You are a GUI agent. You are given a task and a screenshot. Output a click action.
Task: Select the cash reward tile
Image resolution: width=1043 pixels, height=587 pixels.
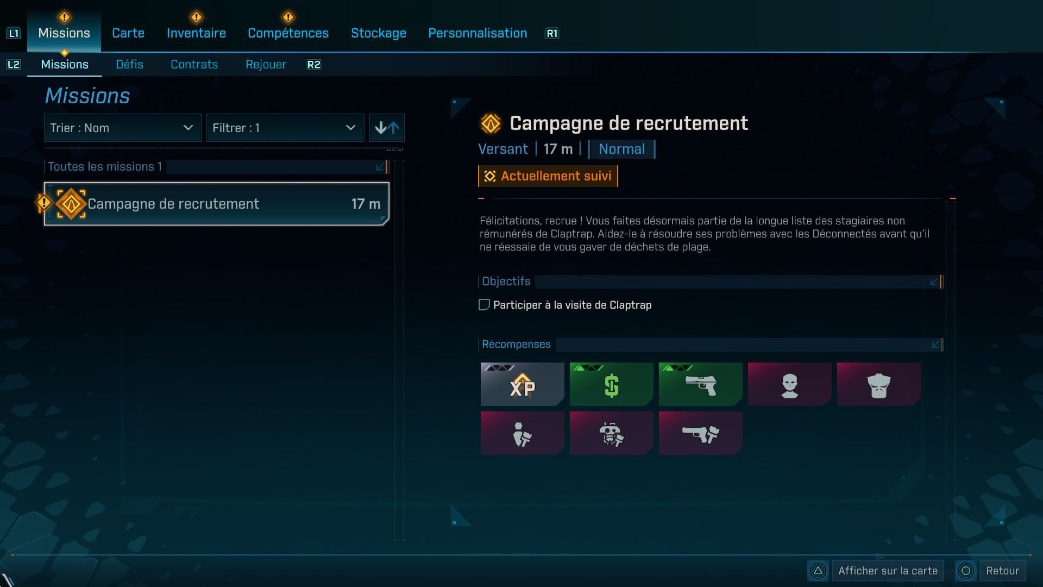pos(611,384)
